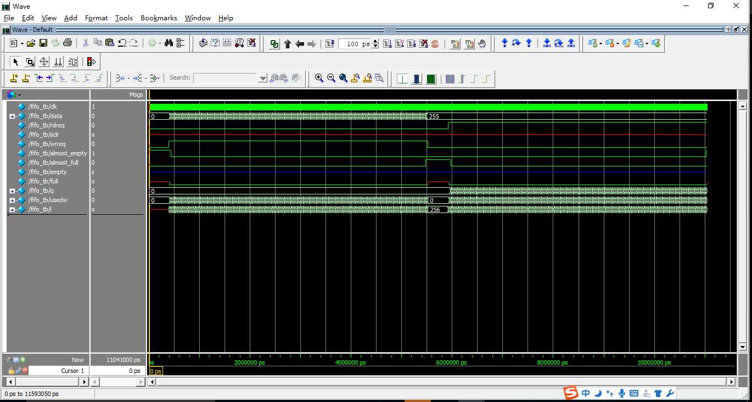
Task: Select the /fifo_tb/wrreq signal row
Action: [47, 144]
